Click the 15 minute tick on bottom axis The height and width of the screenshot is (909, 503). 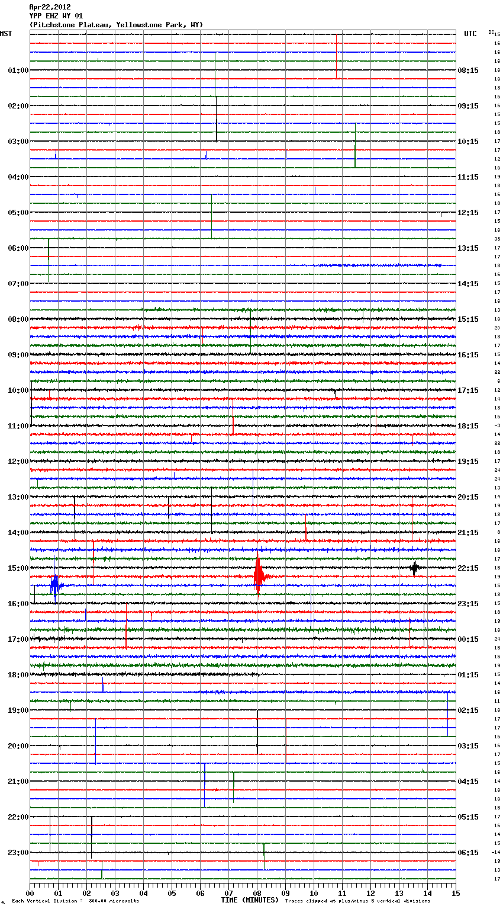click(455, 893)
